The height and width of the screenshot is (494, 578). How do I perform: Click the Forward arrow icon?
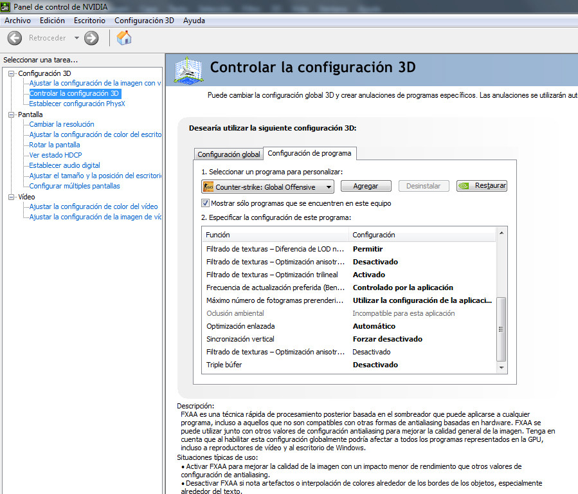click(x=91, y=38)
